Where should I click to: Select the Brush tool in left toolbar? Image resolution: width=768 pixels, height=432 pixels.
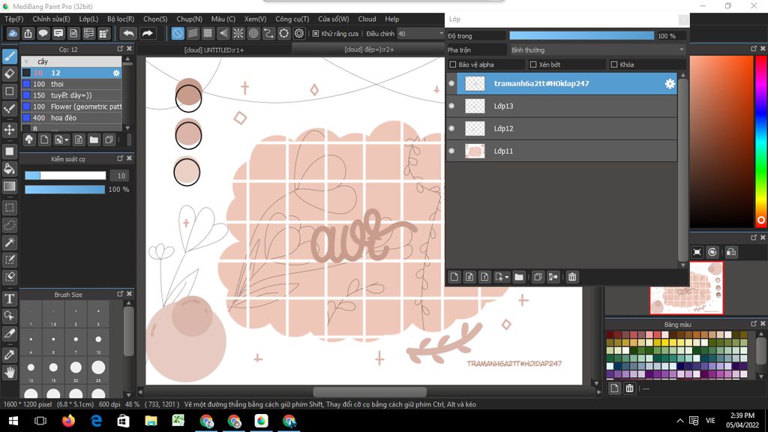coord(10,56)
